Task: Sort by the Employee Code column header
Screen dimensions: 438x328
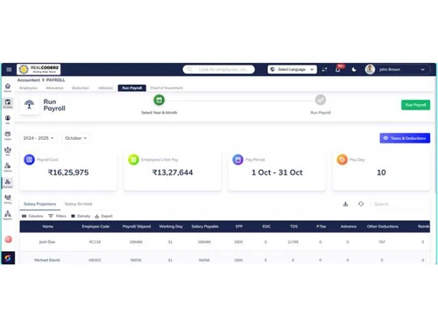Action: [95, 227]
